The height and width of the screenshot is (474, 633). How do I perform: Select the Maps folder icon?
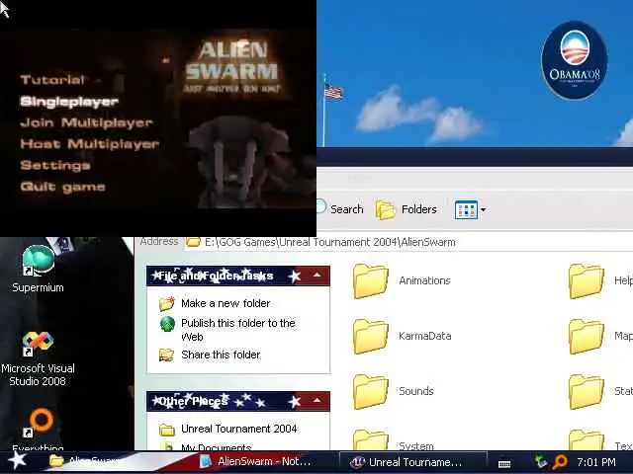click(587, 336)
